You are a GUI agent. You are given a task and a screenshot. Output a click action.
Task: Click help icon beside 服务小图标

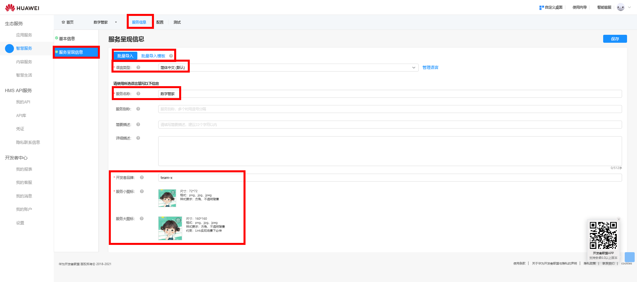tap(142, 191)
